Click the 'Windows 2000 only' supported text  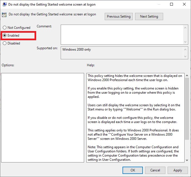pos(77,49)
